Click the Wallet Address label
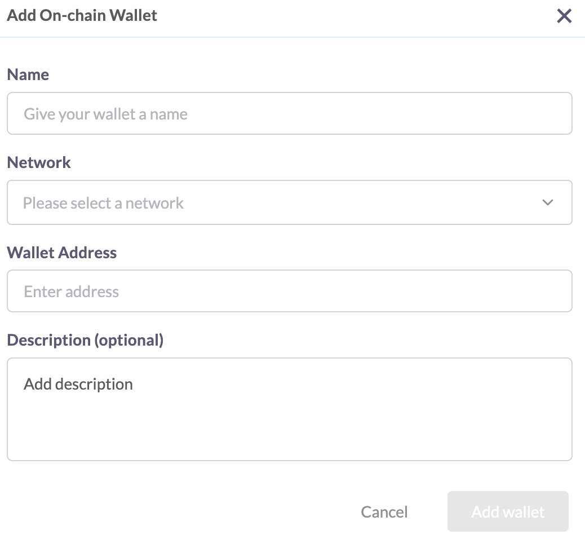 point(62,252)
